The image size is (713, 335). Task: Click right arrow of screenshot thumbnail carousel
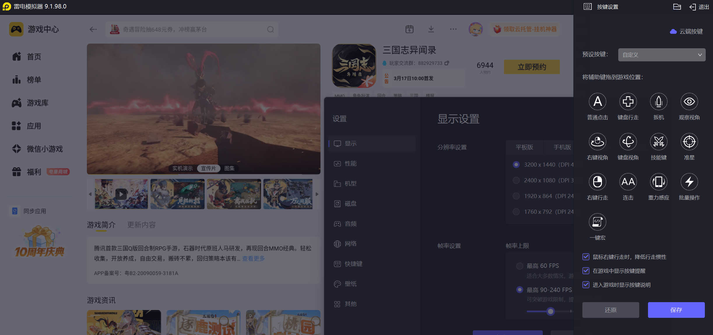pos(317,194)
